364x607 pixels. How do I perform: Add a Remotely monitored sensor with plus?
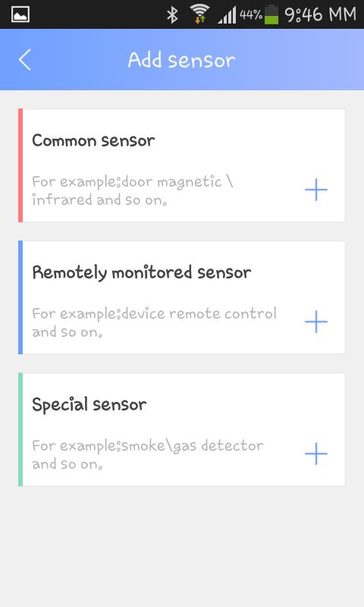pyautogui.click(x=316, y=322)
